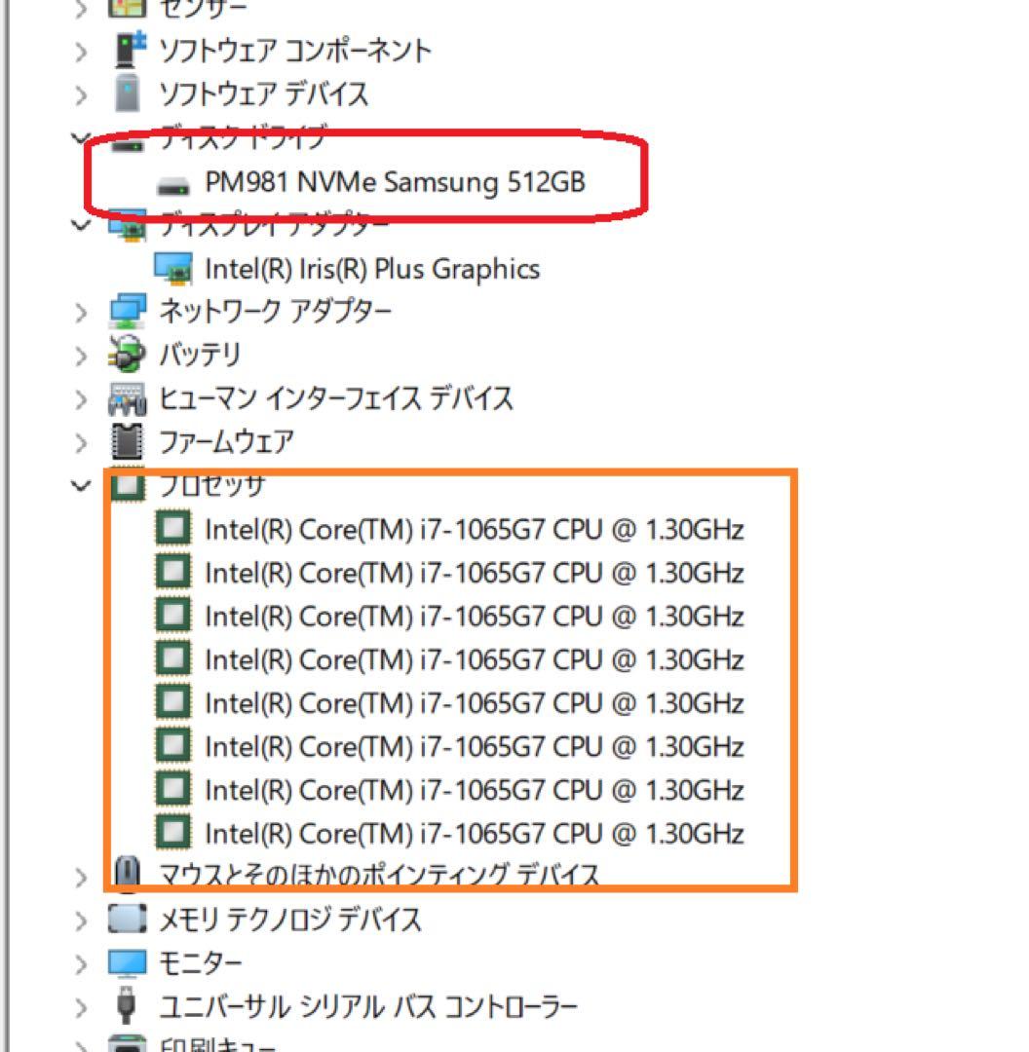Click the メモリ テクノロジ デバイス icon

pyautogui.click(x=127, y=919)
